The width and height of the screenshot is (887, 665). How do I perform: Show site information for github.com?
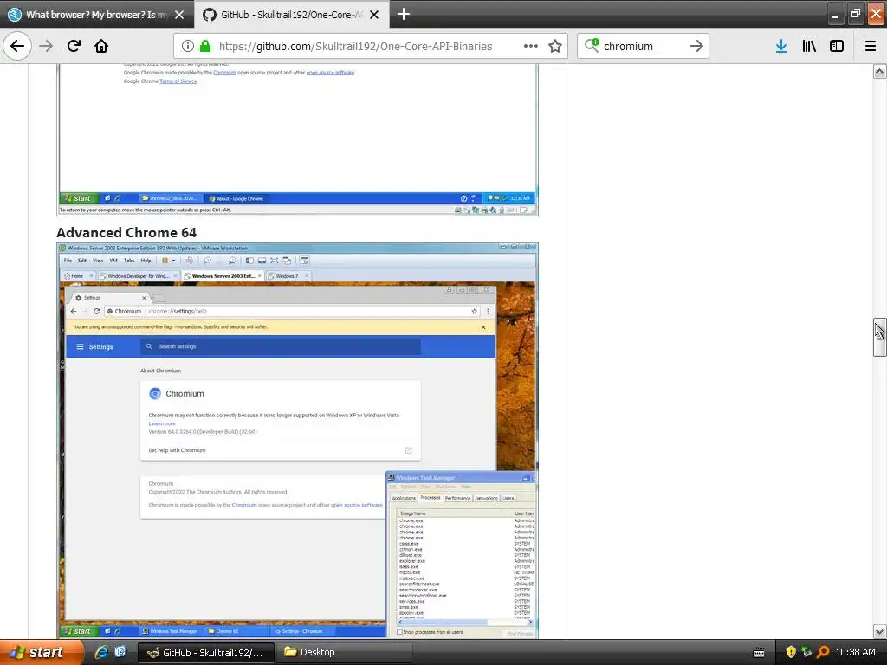click(x=188, y=47)
